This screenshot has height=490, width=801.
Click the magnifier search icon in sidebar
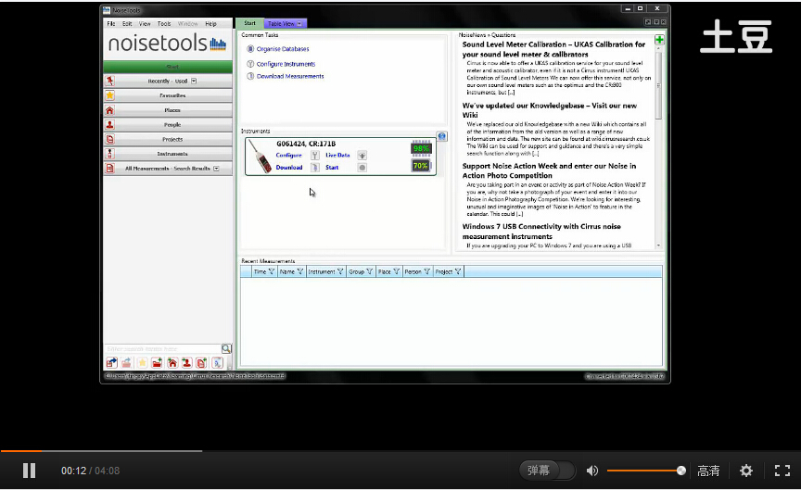[226, 348]
